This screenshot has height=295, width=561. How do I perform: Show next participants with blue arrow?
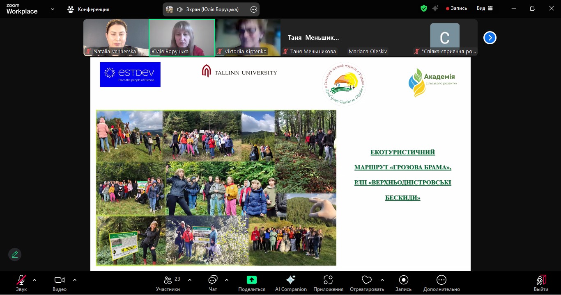(x=490, y=38)
